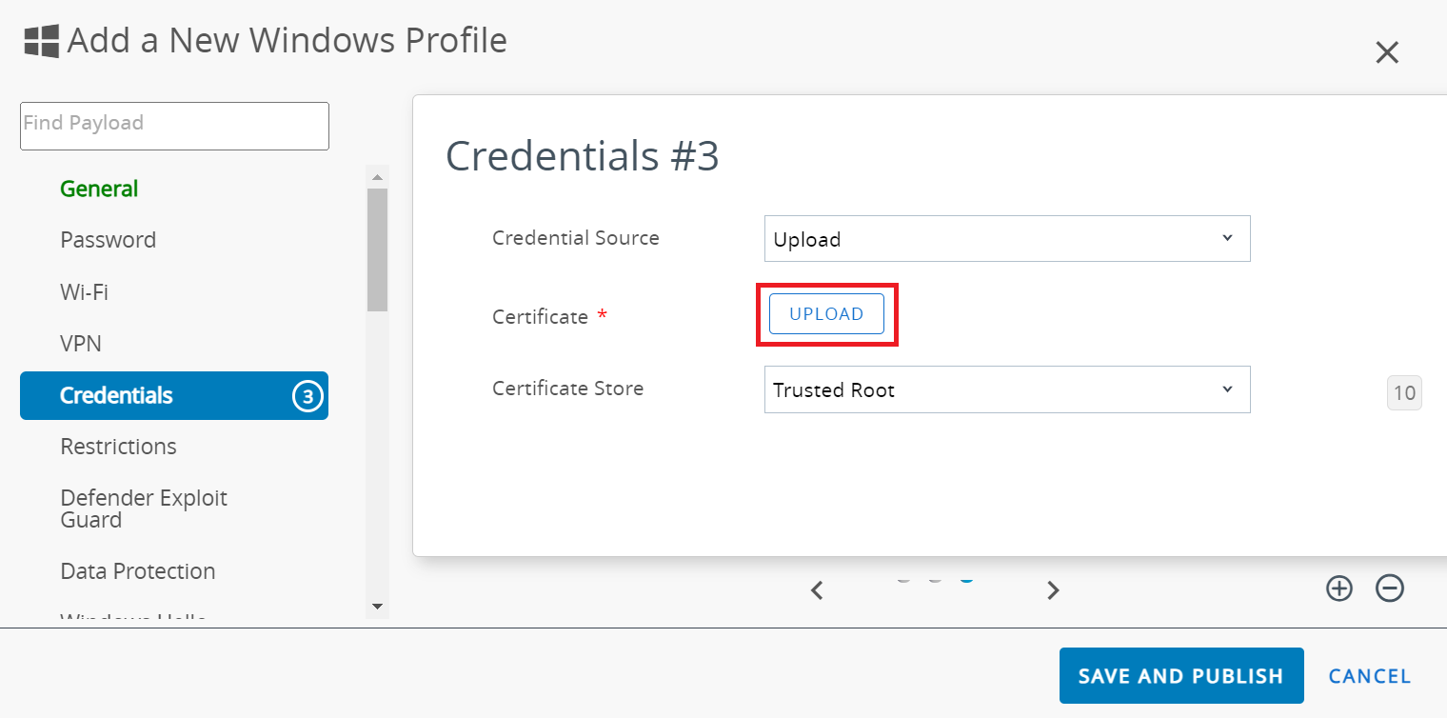This screenshot has width=1447, height=718.
Task: Close the Add a New Windows Profile dialog
Action: pyautogui.click(x=1387, y=52)
